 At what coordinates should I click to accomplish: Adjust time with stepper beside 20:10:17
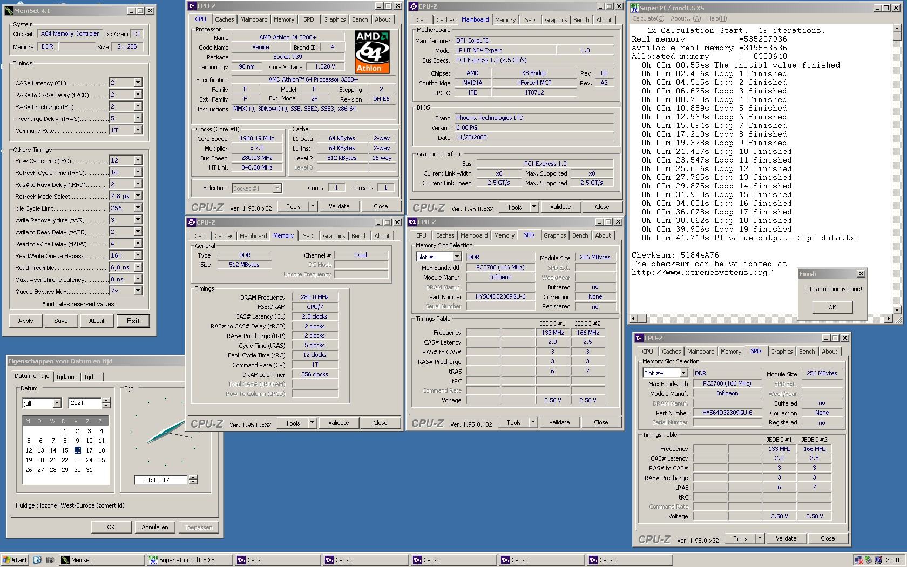click(193, 480)
